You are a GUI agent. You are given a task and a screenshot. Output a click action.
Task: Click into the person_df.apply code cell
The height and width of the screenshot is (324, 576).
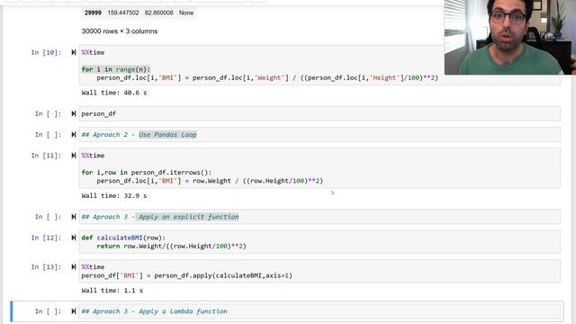[x=319, y=271]
